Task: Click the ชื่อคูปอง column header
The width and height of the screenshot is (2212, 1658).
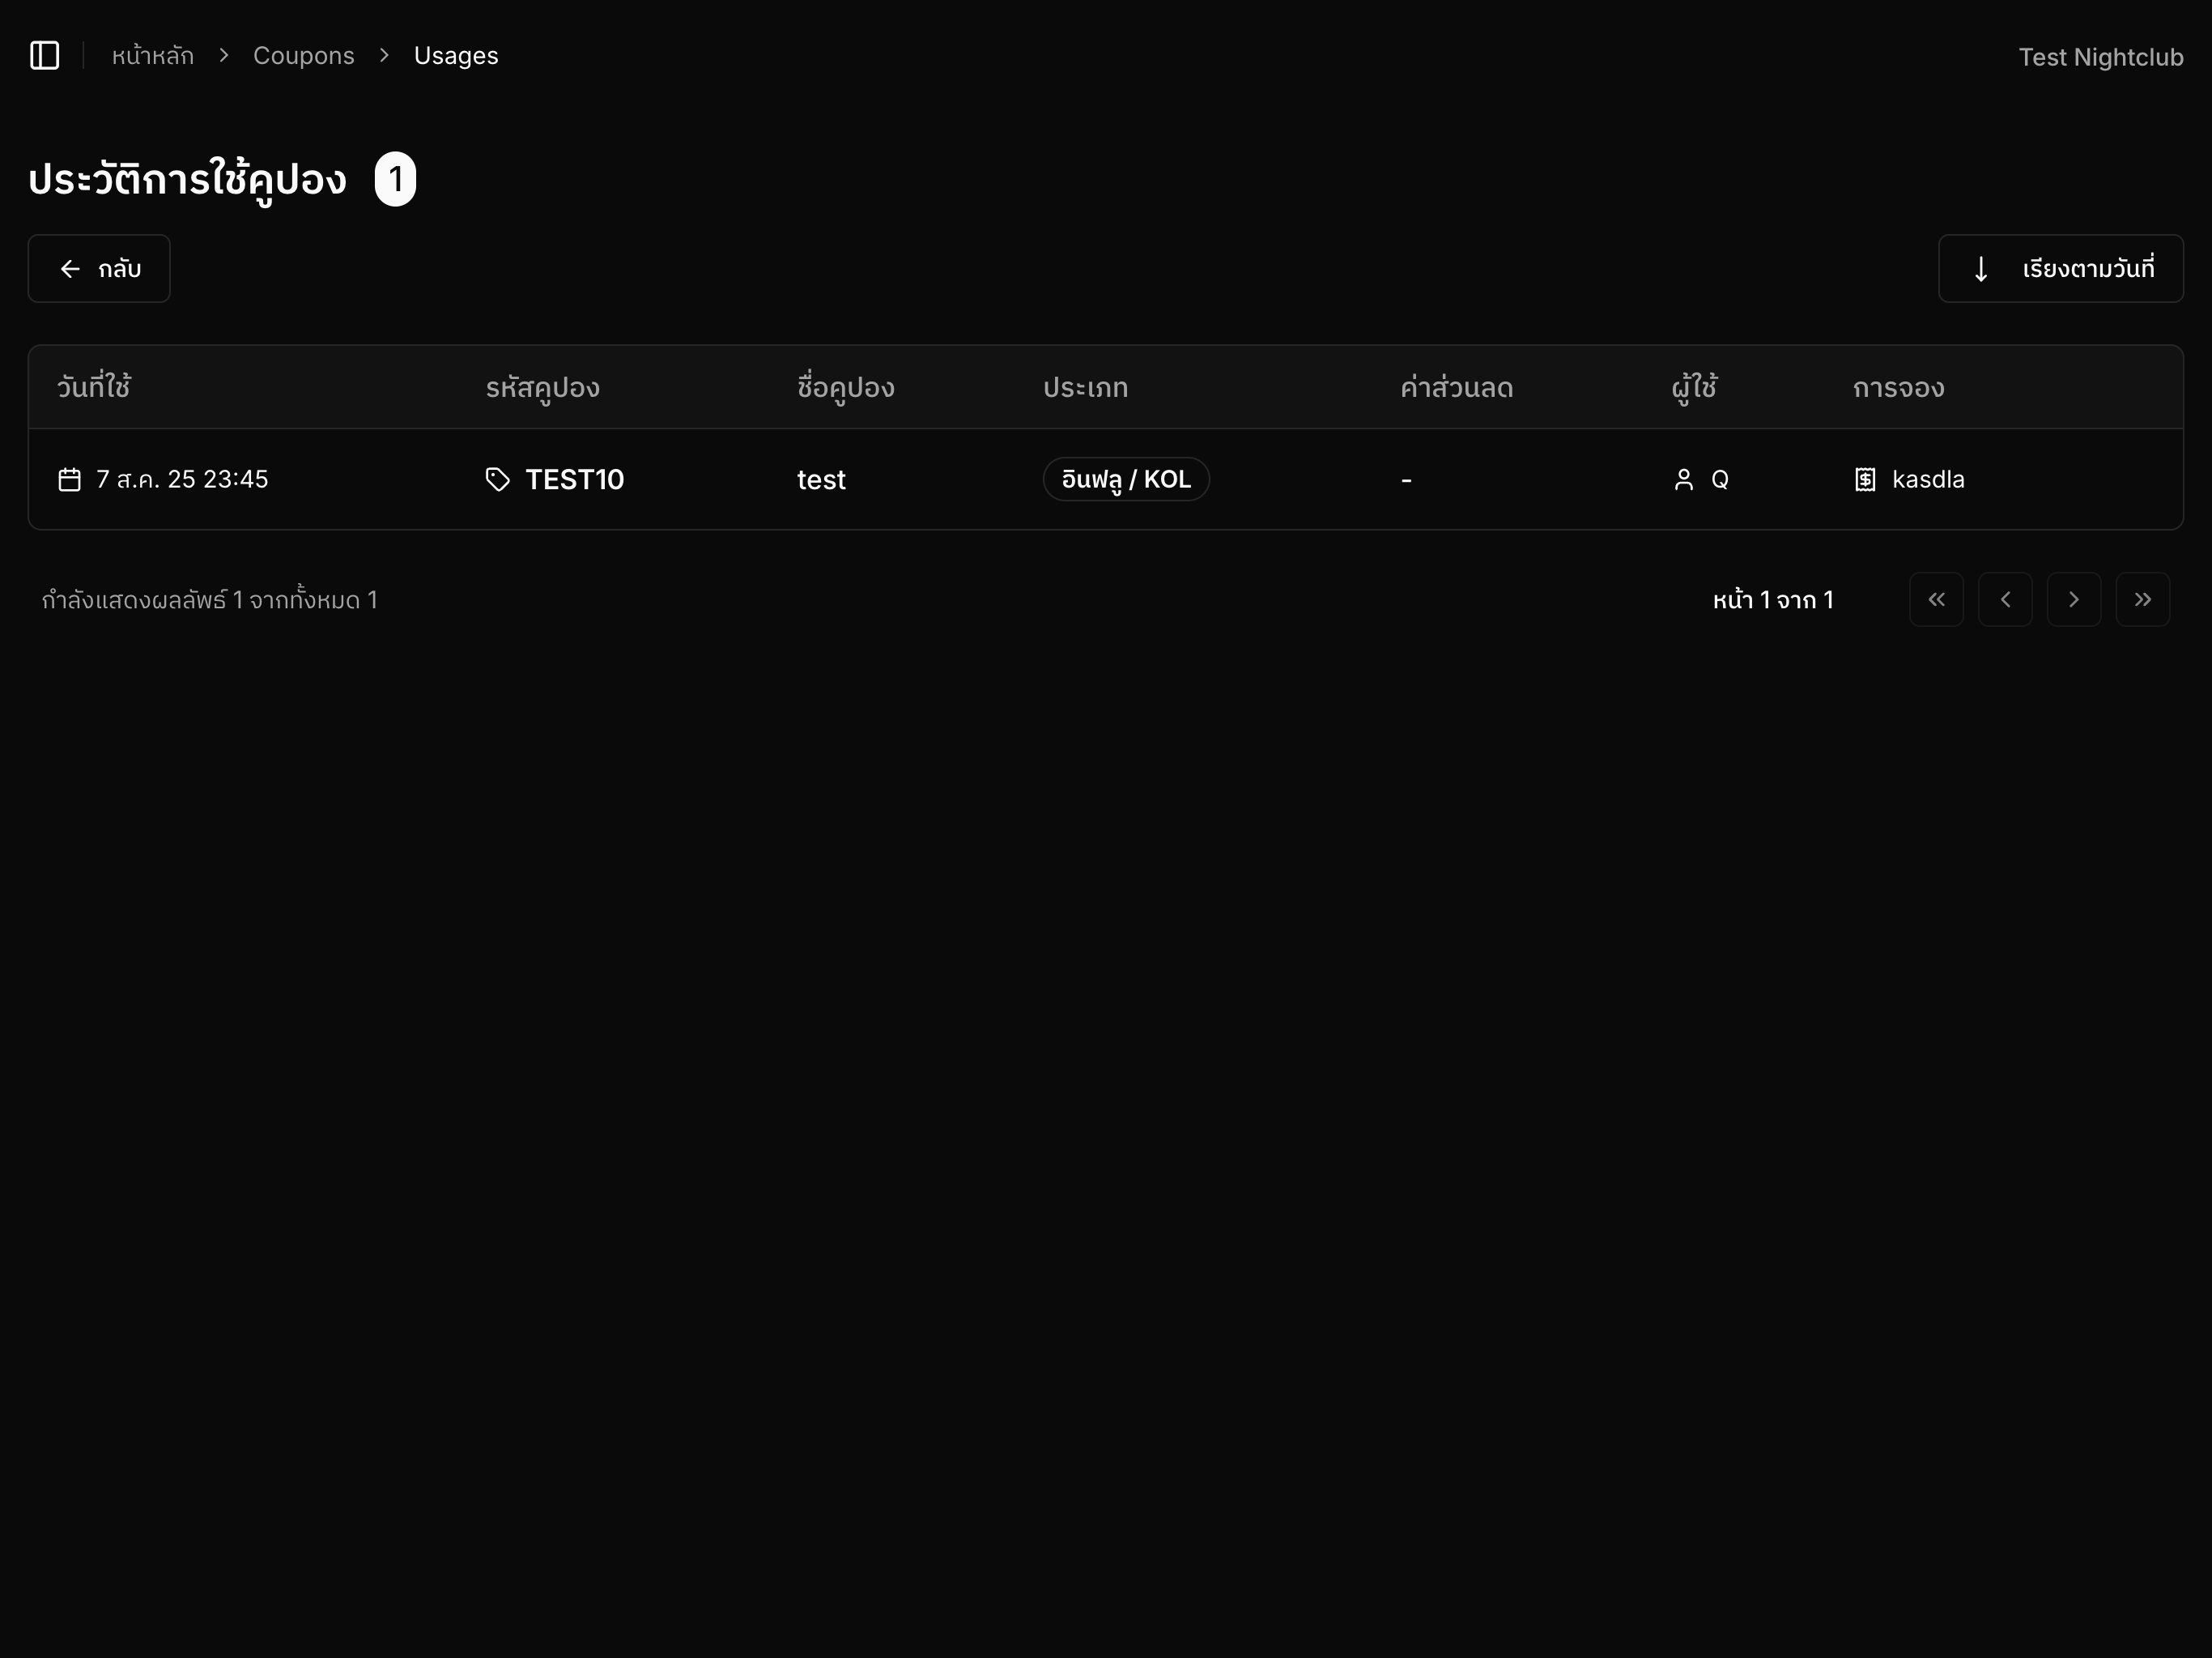Action: tap(845, 387)
